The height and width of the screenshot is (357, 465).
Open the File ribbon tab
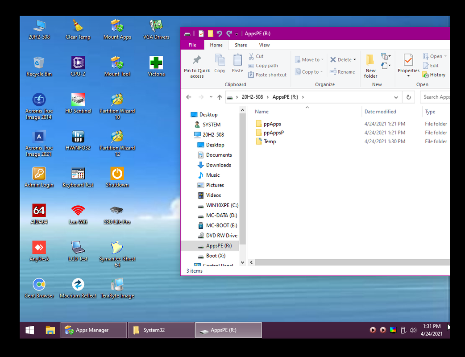tap(192, 45)
